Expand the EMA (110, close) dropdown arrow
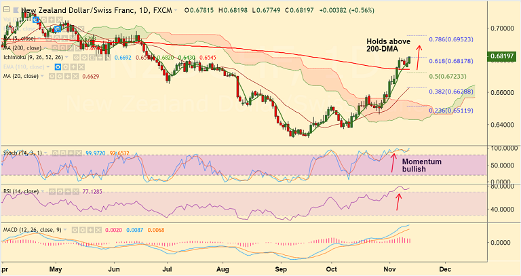Image resolution: width=521 pixels, height=276 pixels. (48, 66)
